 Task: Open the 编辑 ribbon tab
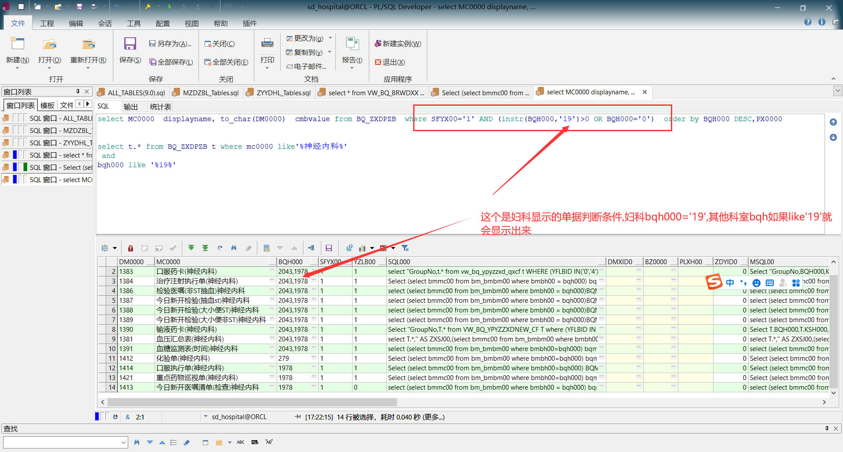point(76,23)
